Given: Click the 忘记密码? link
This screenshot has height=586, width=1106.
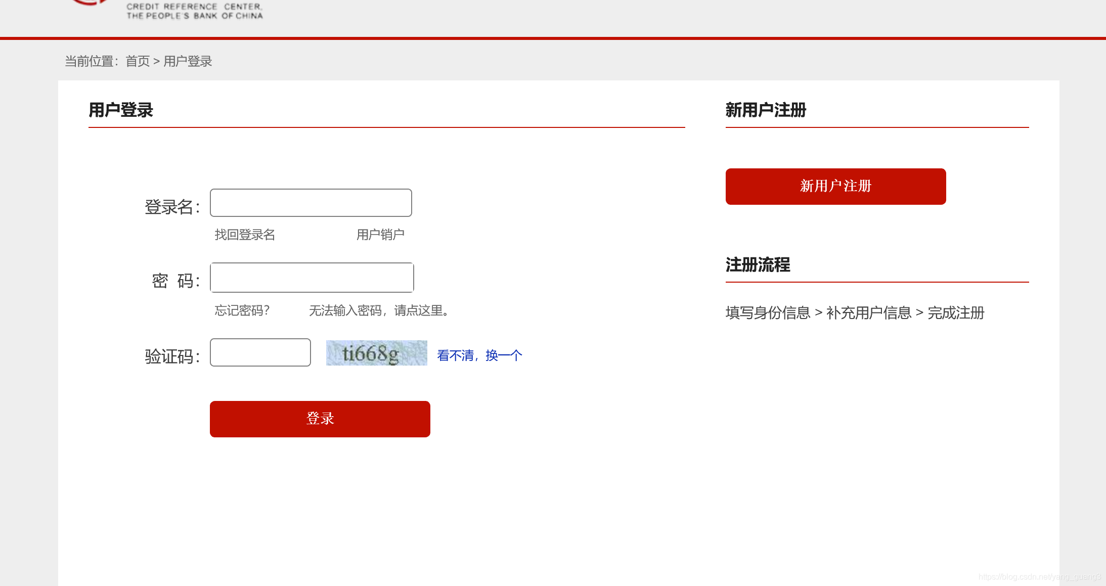Looking at the screenshot, I should coord(242,310).
